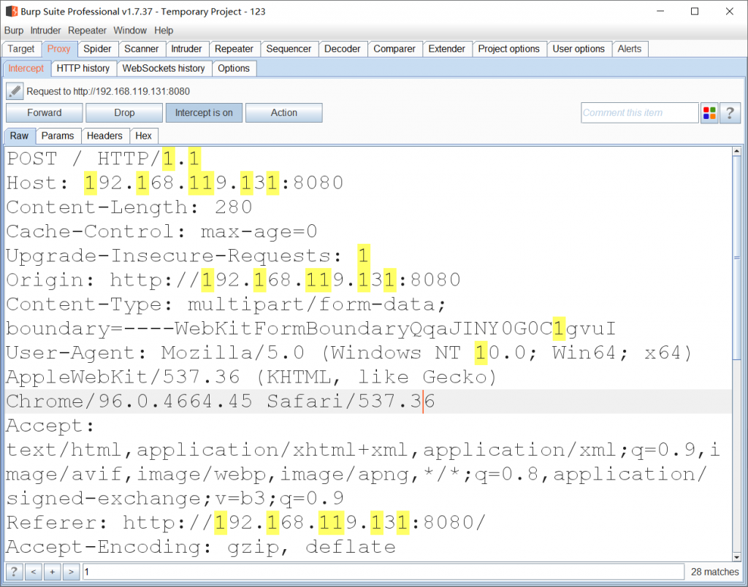Click the Referer header line

(246, 522)
